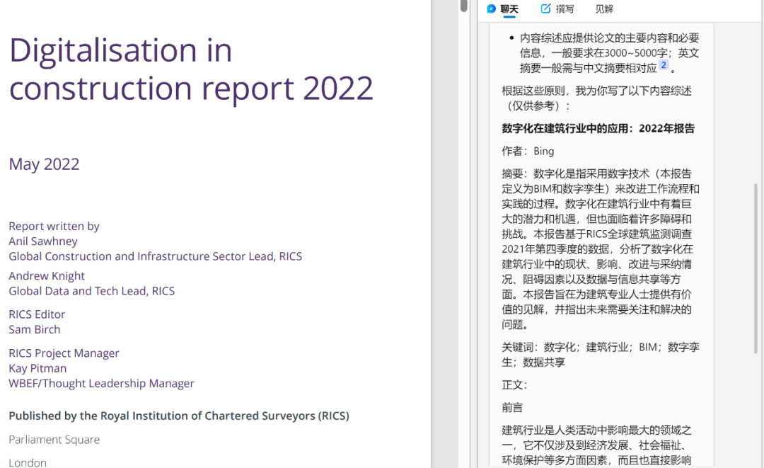Image resolution: width=764 pixels, height=468 pixels.
Task: Click the compose pencil icon beside 撰写
Action: pos(545,8)
